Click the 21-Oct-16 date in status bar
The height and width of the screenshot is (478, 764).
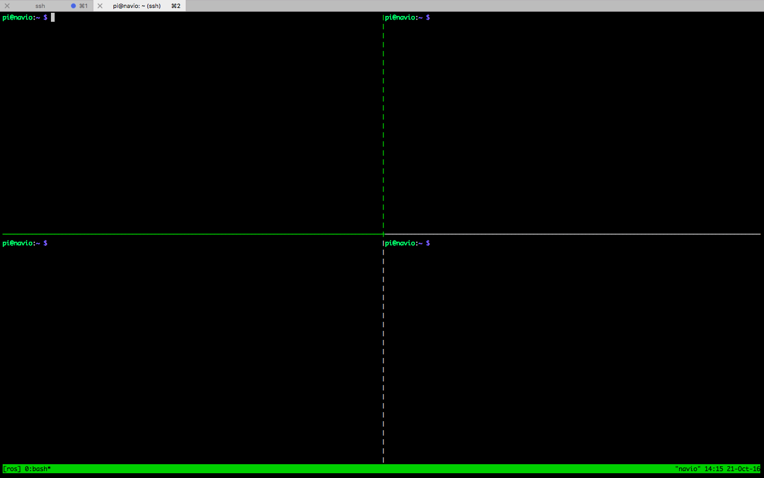(x=743, y=469)
